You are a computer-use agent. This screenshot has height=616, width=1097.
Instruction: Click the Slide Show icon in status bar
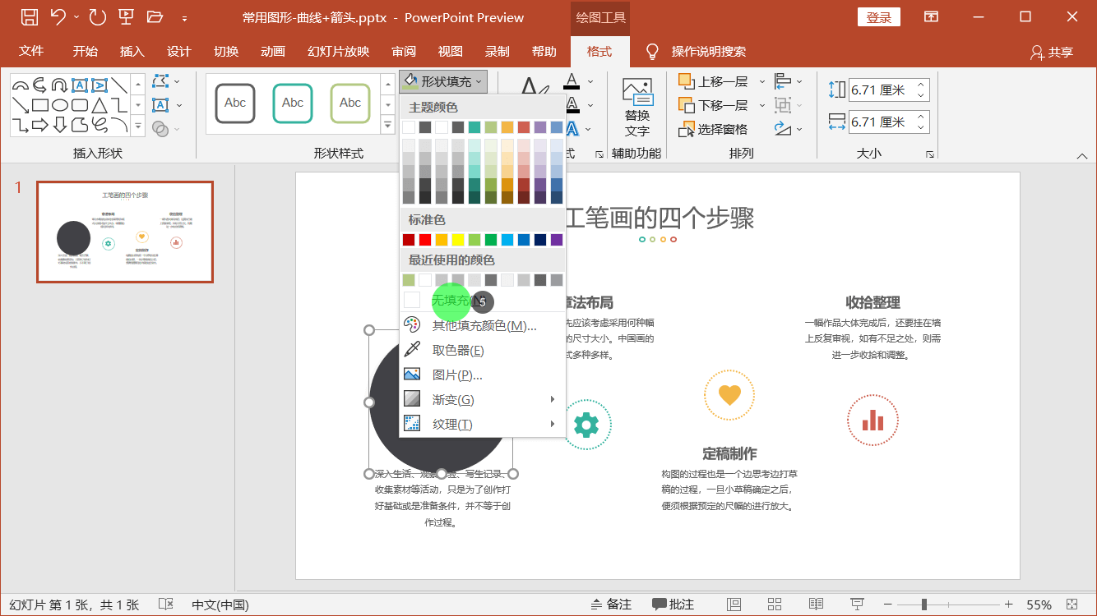[858, 605]
